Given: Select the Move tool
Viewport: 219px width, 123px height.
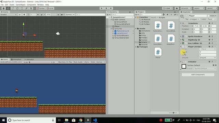Looking at the screenshot, I should click(8, 8).
